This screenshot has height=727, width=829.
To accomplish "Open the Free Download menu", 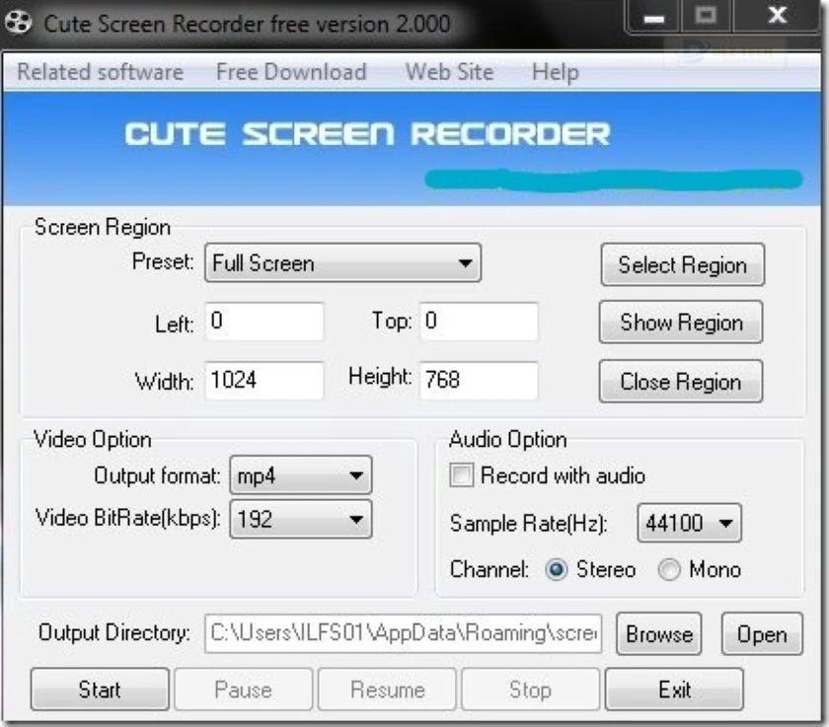I will tap(291, 72).
